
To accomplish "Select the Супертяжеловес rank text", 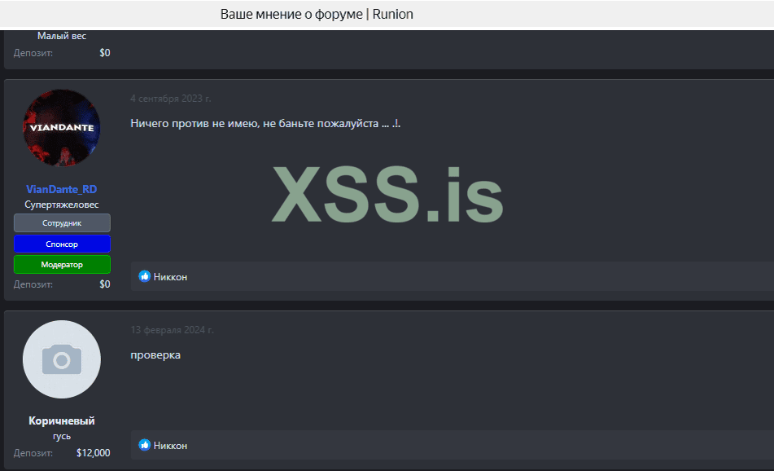I will 62,205.
